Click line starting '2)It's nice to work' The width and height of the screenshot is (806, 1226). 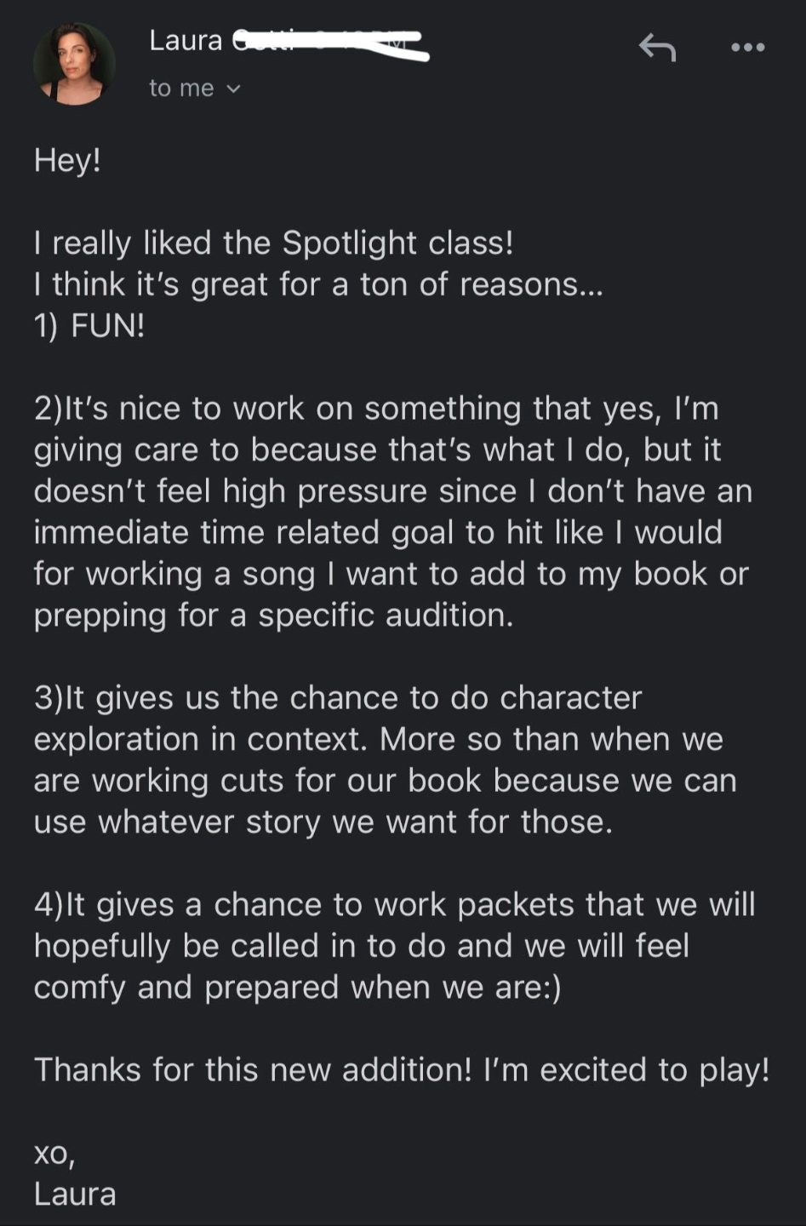(376, 409)
